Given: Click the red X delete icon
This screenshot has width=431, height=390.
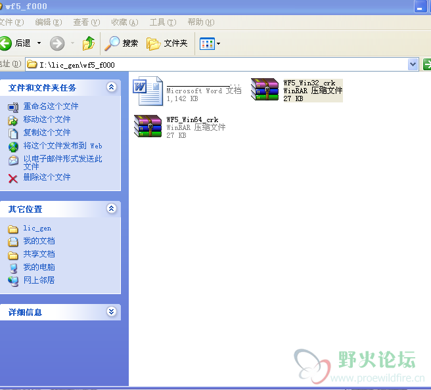Looking at the screenshot, I should (x=13, y=179).
